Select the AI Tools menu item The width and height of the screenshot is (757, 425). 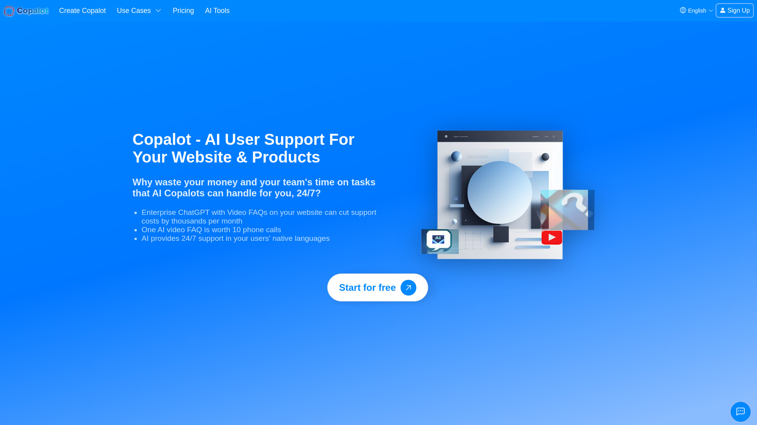(x=217, y=11)
